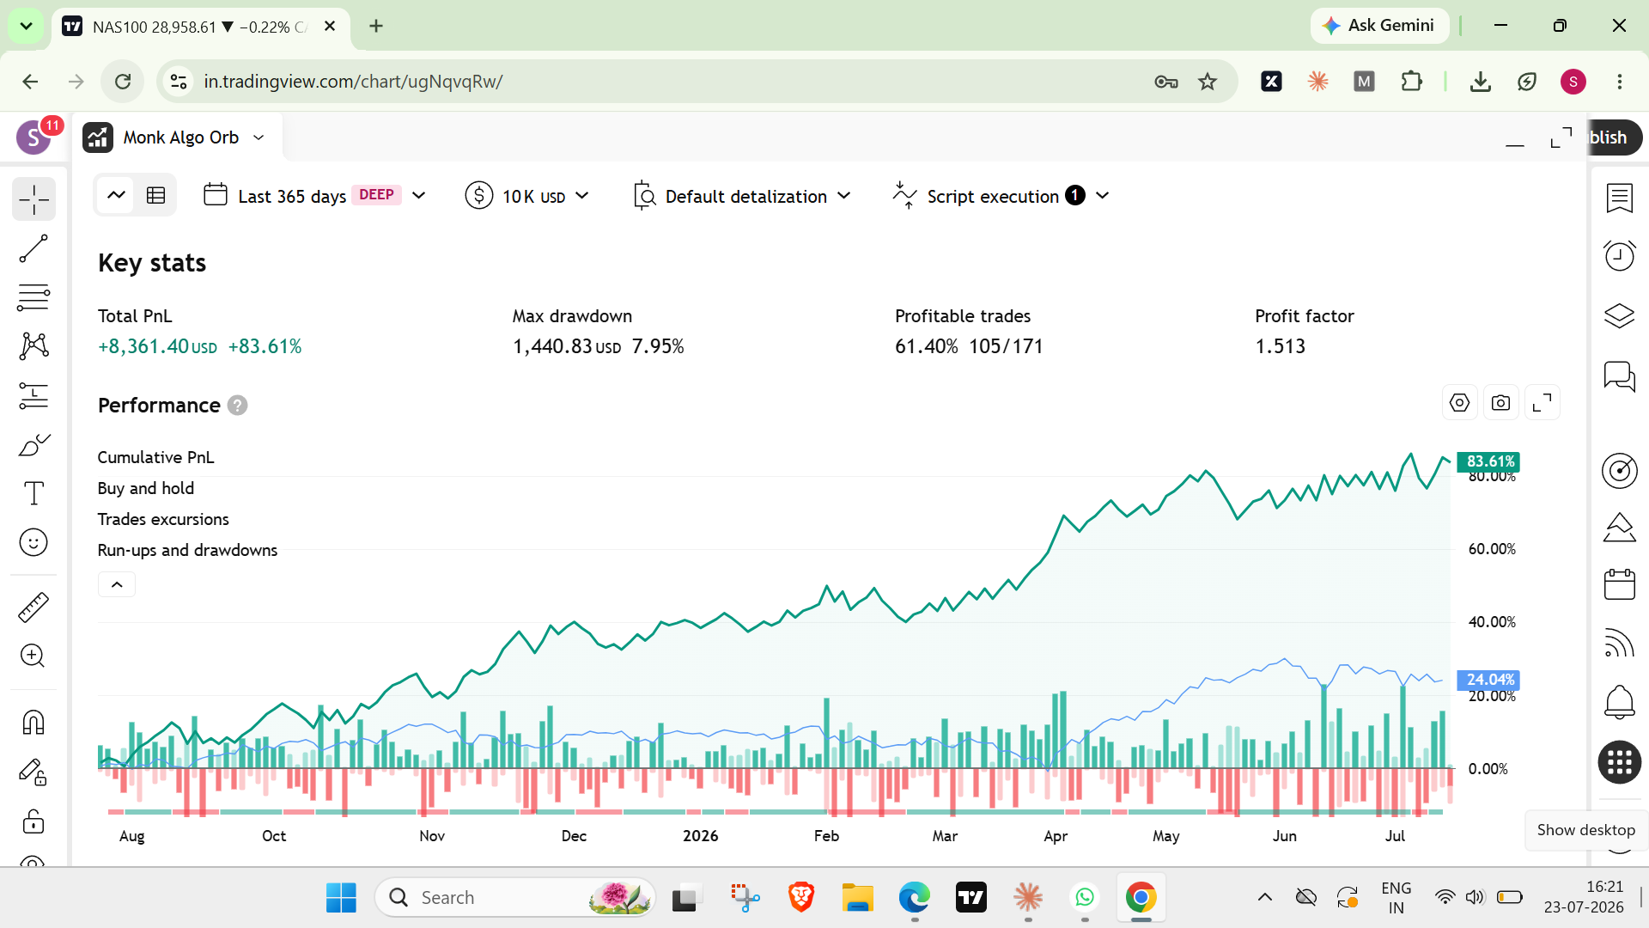Viewport: 1649px width, 928px height.
Task: Open the 10K USD initial capital dropdown
Action: click(527, 196)
